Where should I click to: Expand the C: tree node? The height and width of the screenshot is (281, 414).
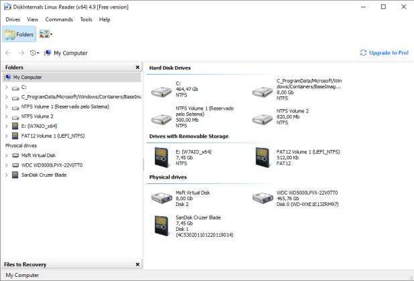[7, 87]
